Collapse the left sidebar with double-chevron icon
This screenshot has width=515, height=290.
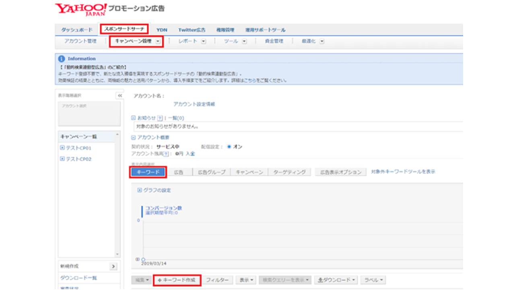click(x=119, y=95)
